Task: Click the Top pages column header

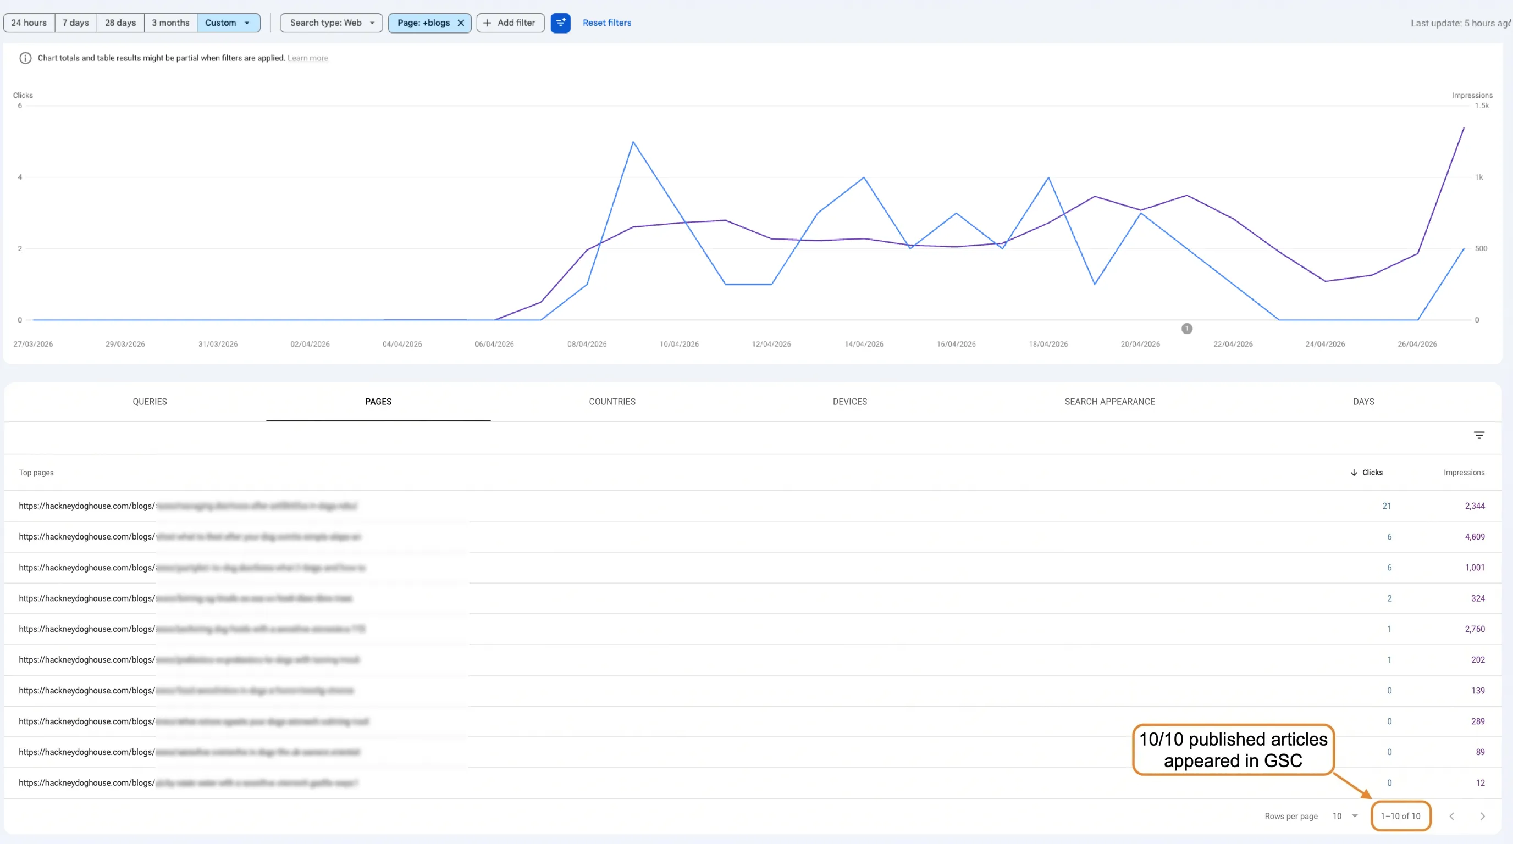Action: (36, 473)
